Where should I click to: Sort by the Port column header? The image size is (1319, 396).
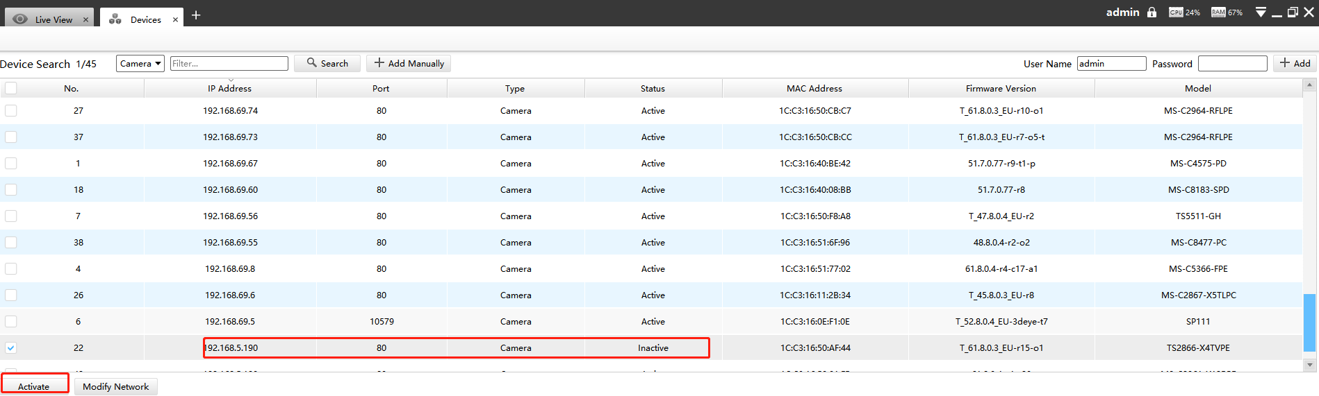point(382,88)
